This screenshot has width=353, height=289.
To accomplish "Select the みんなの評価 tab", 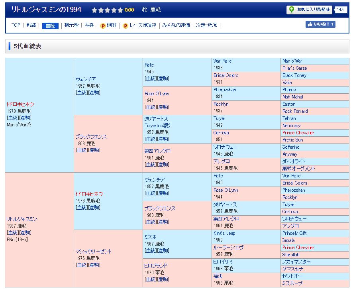I will [x=176, y=25].
